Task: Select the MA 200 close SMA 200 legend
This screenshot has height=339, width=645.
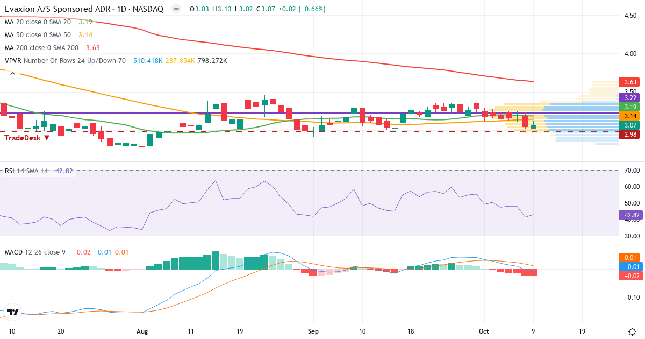Action: (42, 48)
